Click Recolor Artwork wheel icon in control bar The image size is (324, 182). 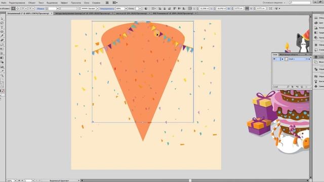pos(146,9)
